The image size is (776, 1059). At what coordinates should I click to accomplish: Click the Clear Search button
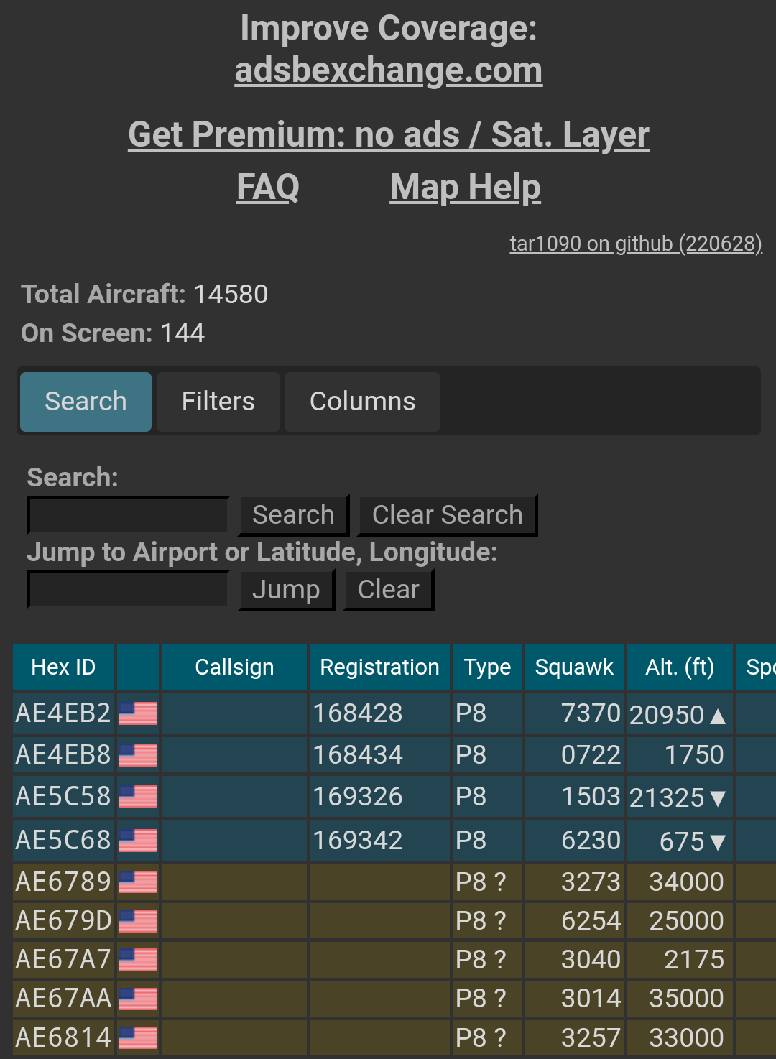[x=448, y=515]
